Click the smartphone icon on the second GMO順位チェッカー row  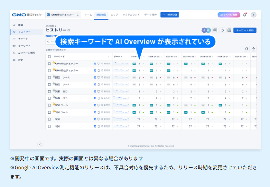98,70
